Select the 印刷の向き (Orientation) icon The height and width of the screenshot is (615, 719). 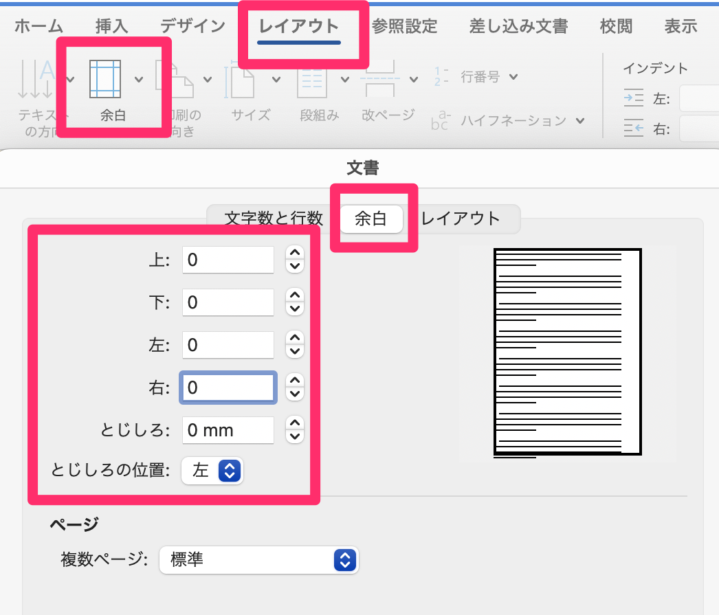coord(175,79)
